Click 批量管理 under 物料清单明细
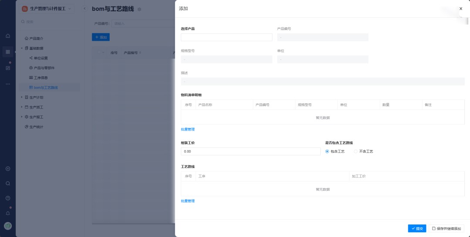The height and width of the screenshot is (237, 470). [x=188, y=129]
